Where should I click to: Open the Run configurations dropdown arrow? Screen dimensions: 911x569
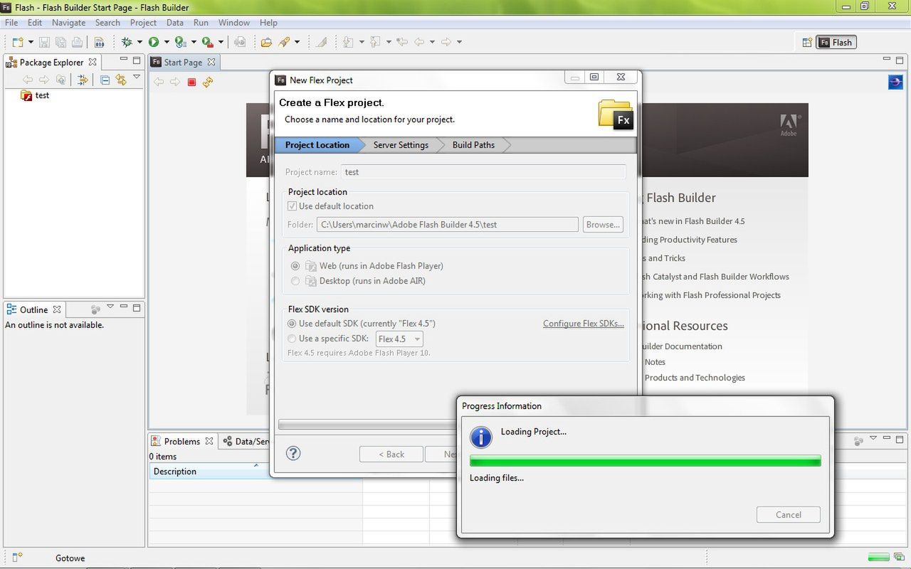tap(167, 42)
